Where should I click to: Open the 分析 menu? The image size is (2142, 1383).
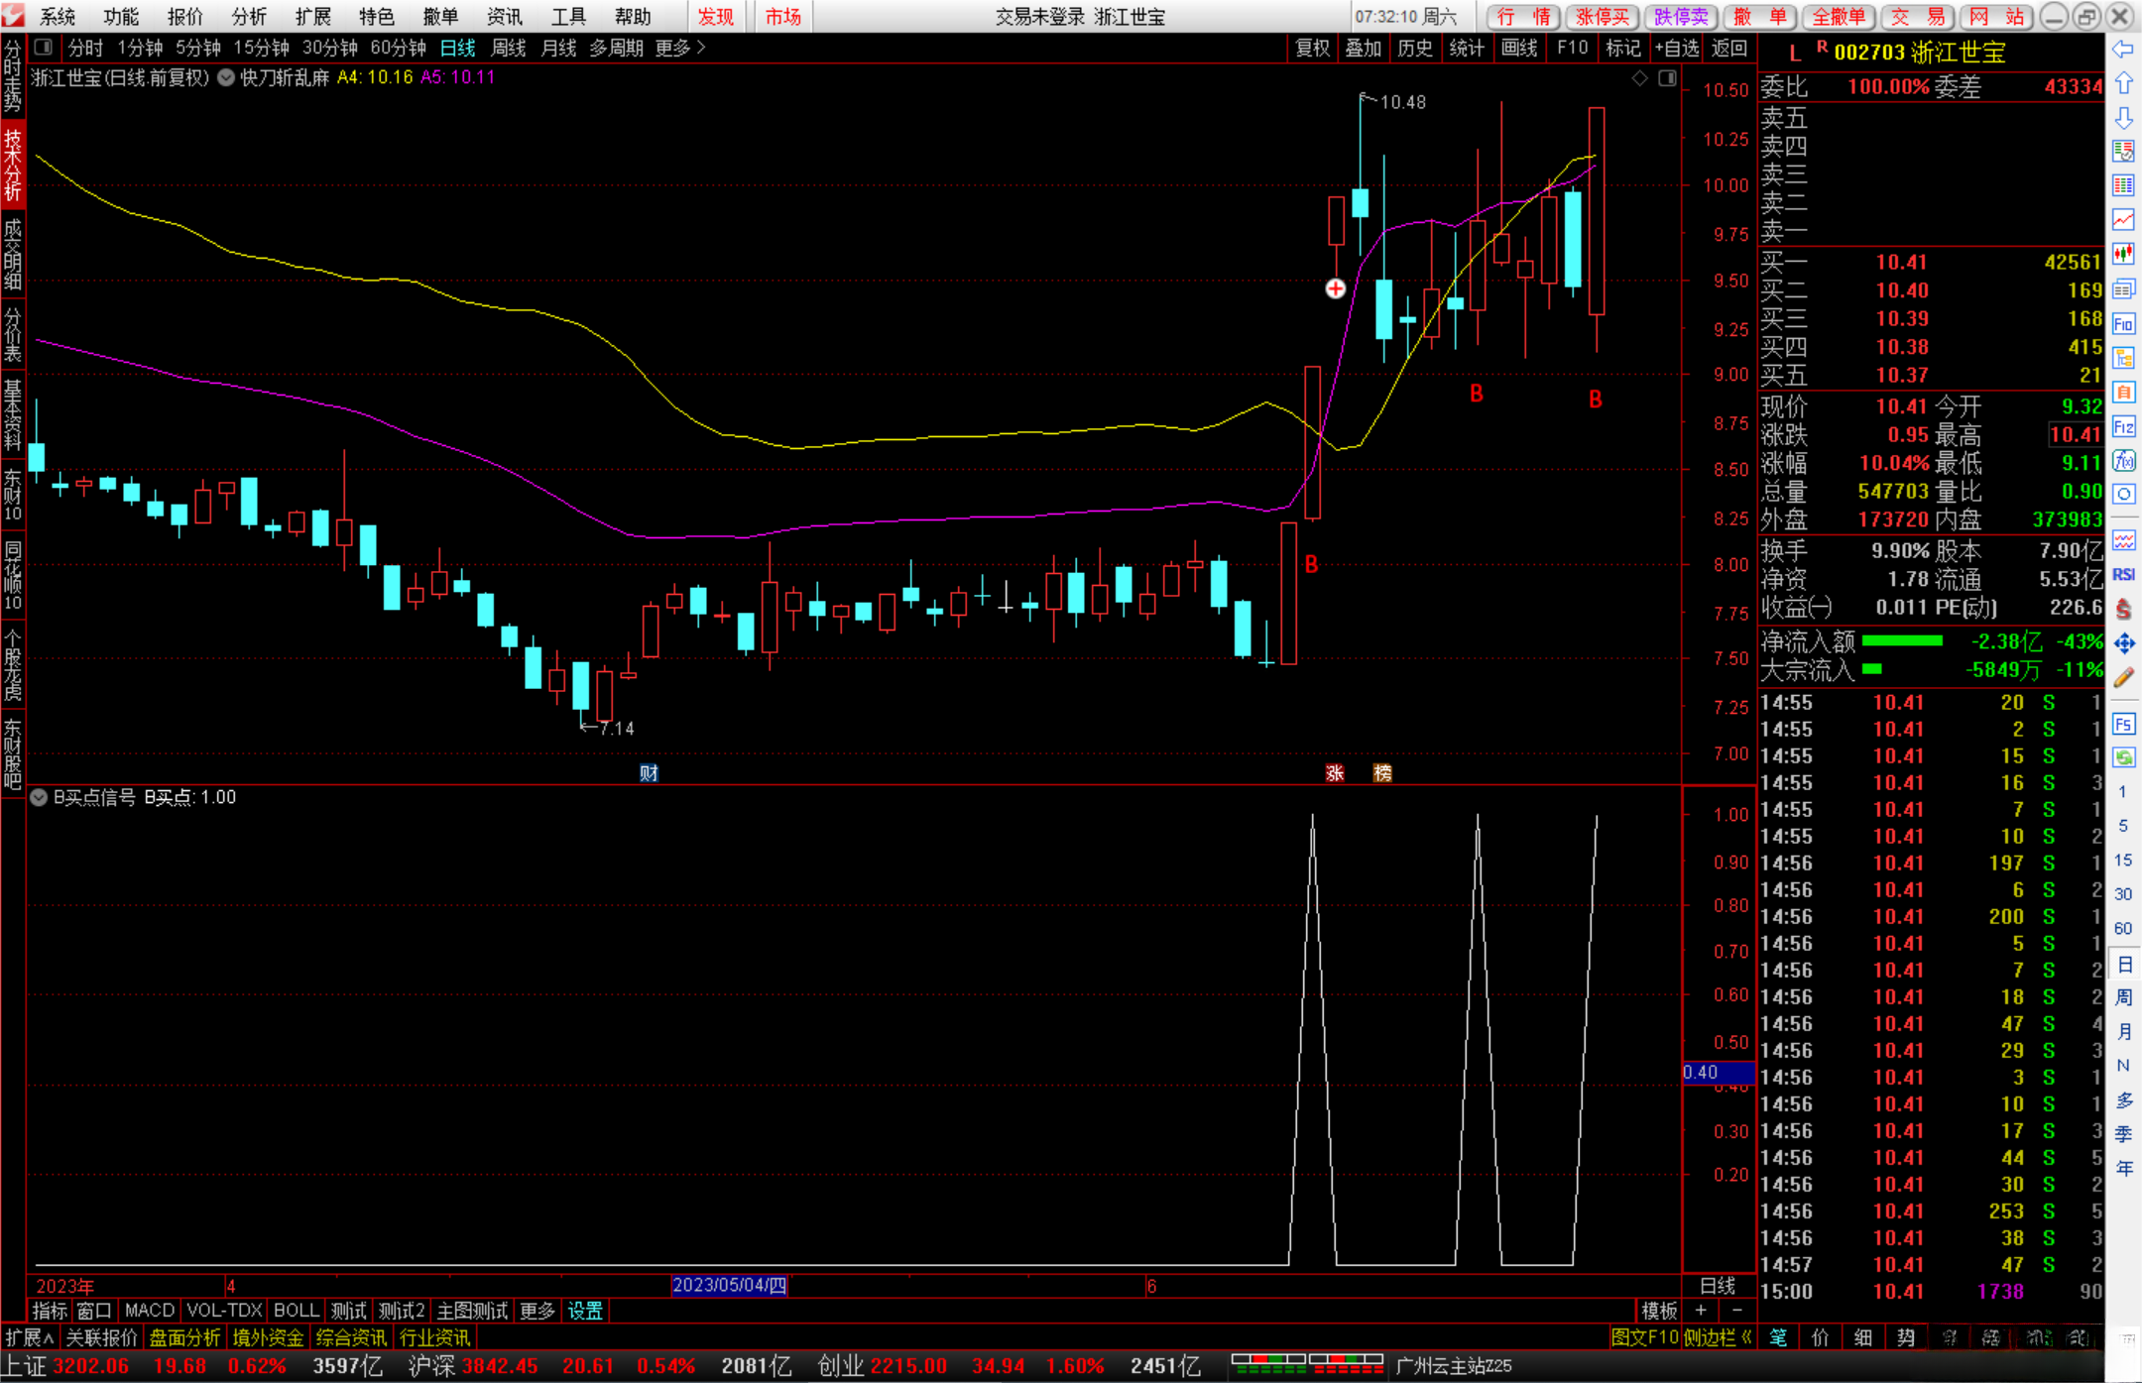pyautogui.click(x=249, y=17)
